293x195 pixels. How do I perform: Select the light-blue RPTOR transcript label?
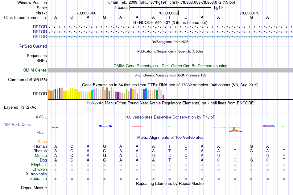(x=40, y=37)
